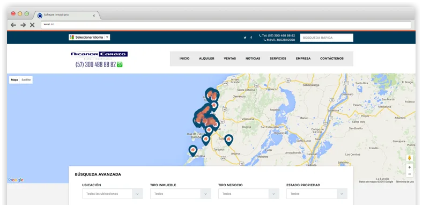Click the green WhatsApp icon
Viewport: 422px width, 205px height.
(x=120, y=64)
